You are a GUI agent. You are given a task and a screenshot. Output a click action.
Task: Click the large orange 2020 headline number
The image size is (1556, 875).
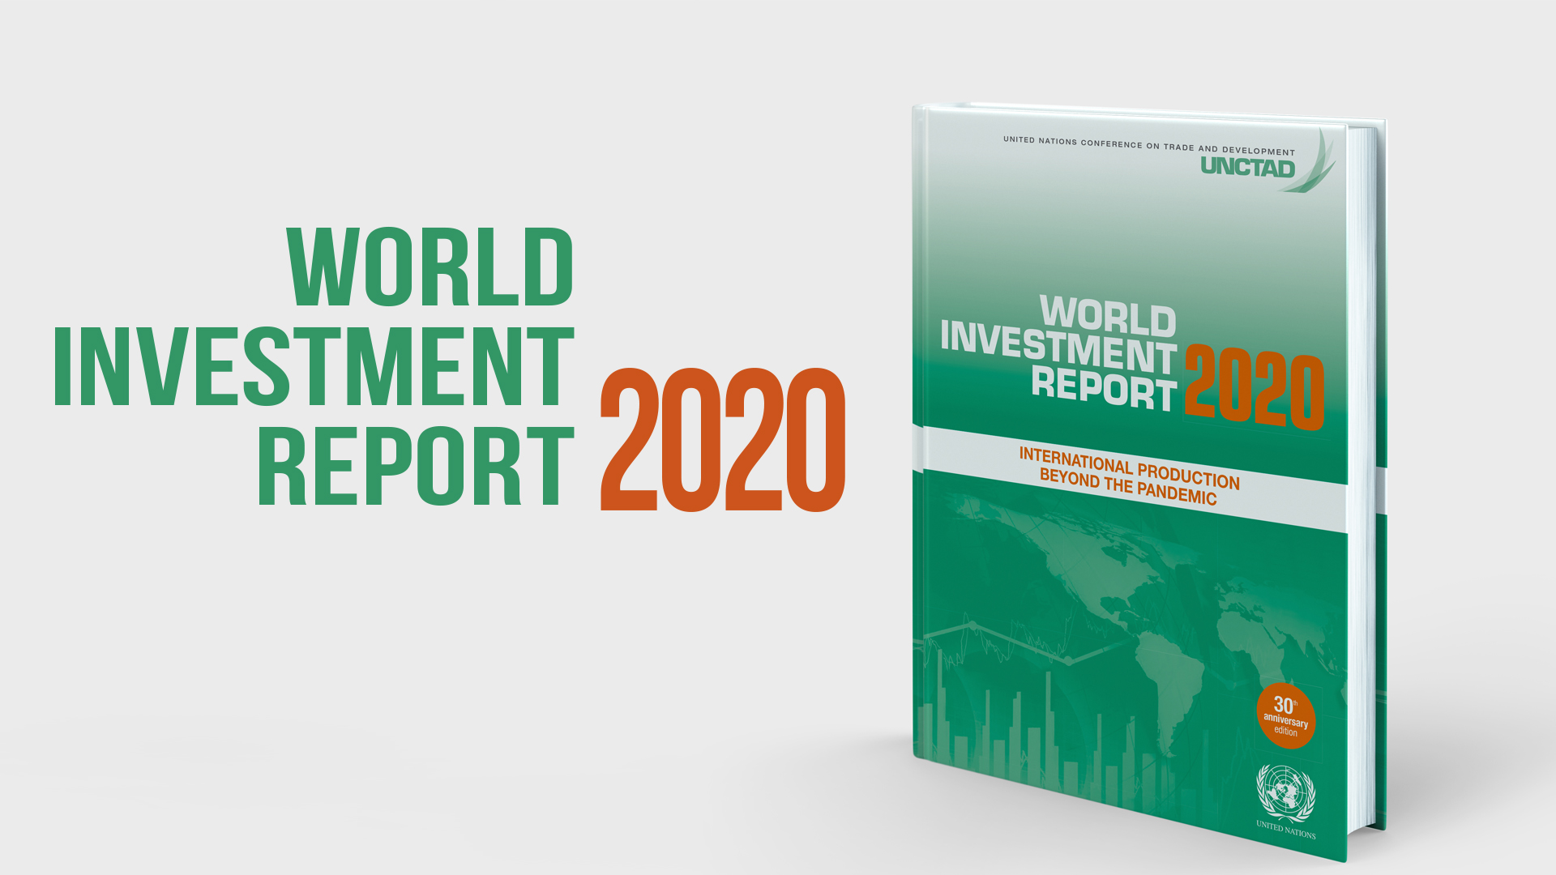(723, 439)
